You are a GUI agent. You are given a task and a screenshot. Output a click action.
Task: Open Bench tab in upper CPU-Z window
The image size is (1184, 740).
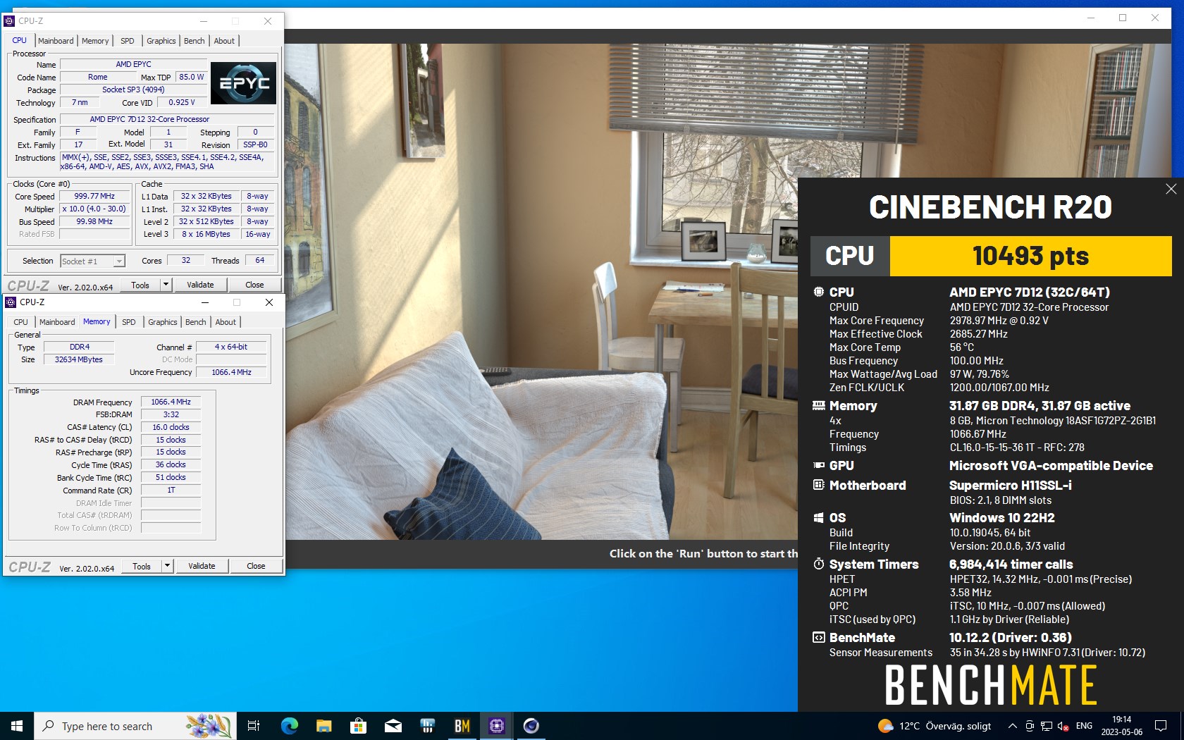[195, 41]
